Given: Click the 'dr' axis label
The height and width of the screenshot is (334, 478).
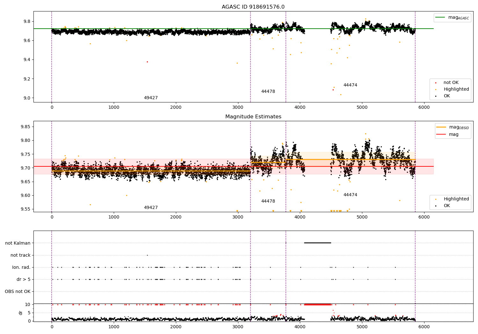Looking at the screenshot, I should coord(21,313).
